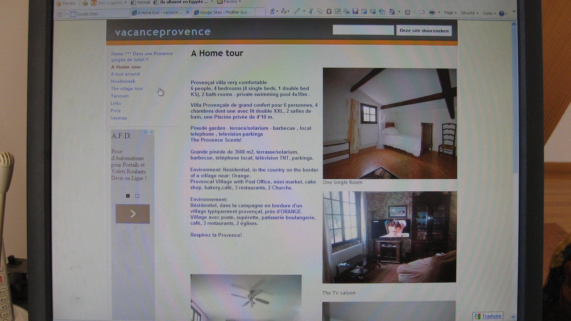Open the Sitemap link
This screenshot has height=321, width=571.
tap(119, 118)
